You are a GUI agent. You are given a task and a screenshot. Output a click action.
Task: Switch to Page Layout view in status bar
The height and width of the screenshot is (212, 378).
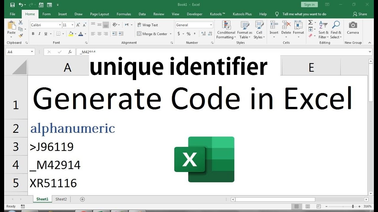click(x=308, y=206)
